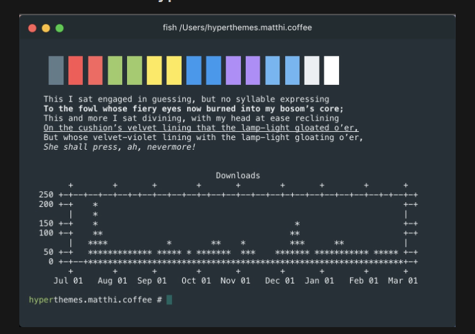Click the teal block cursor after the prompt
475x334 pixels.
(x=169, y=300)
